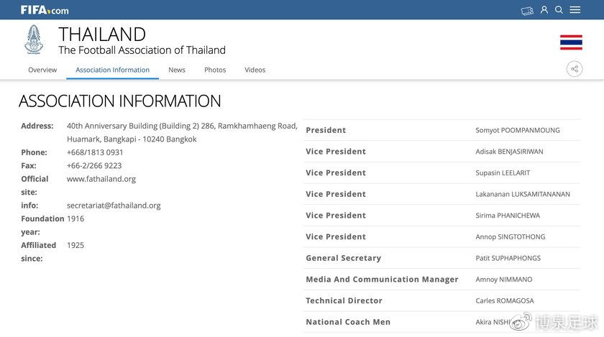Click the ASSOCIATION INFORMATION heading
The height and width of the screenshot is (337, 604).
tap(120, 101)
